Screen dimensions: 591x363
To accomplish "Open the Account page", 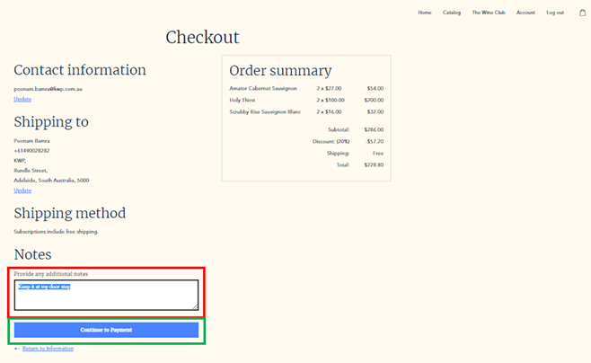I will pyautogui.click(x=525, y=13).
